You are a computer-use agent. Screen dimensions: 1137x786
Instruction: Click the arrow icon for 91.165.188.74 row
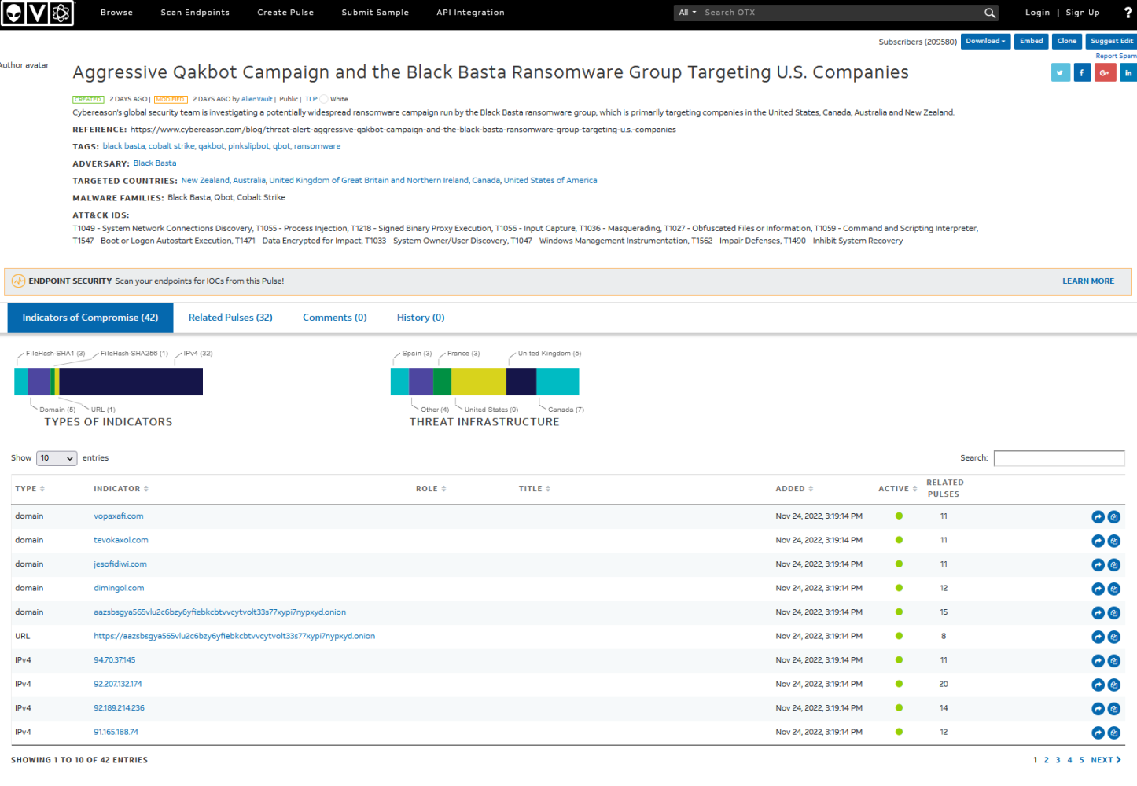tap(1098, 733)
